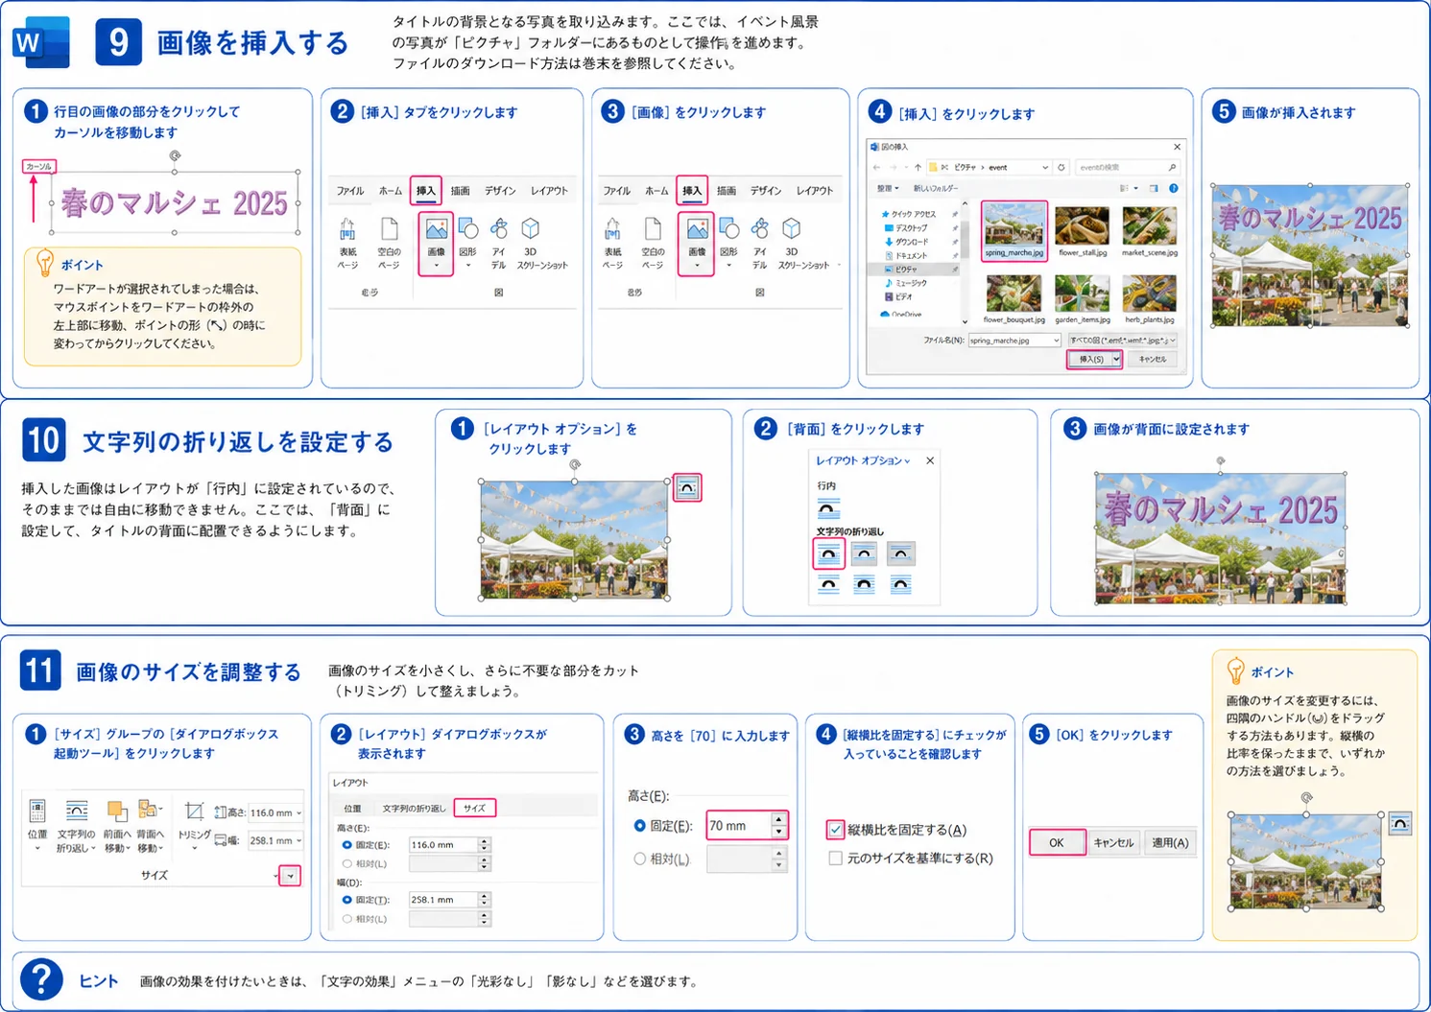This screenshot has width=1431, height=1012.
Task: Click the サイズ group dialog launcher arrow
Action: (290, 876)
